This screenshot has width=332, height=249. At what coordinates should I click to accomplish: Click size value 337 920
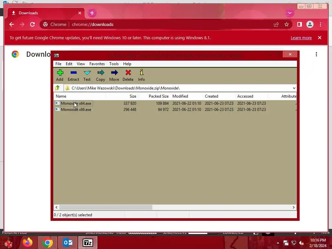130,103
